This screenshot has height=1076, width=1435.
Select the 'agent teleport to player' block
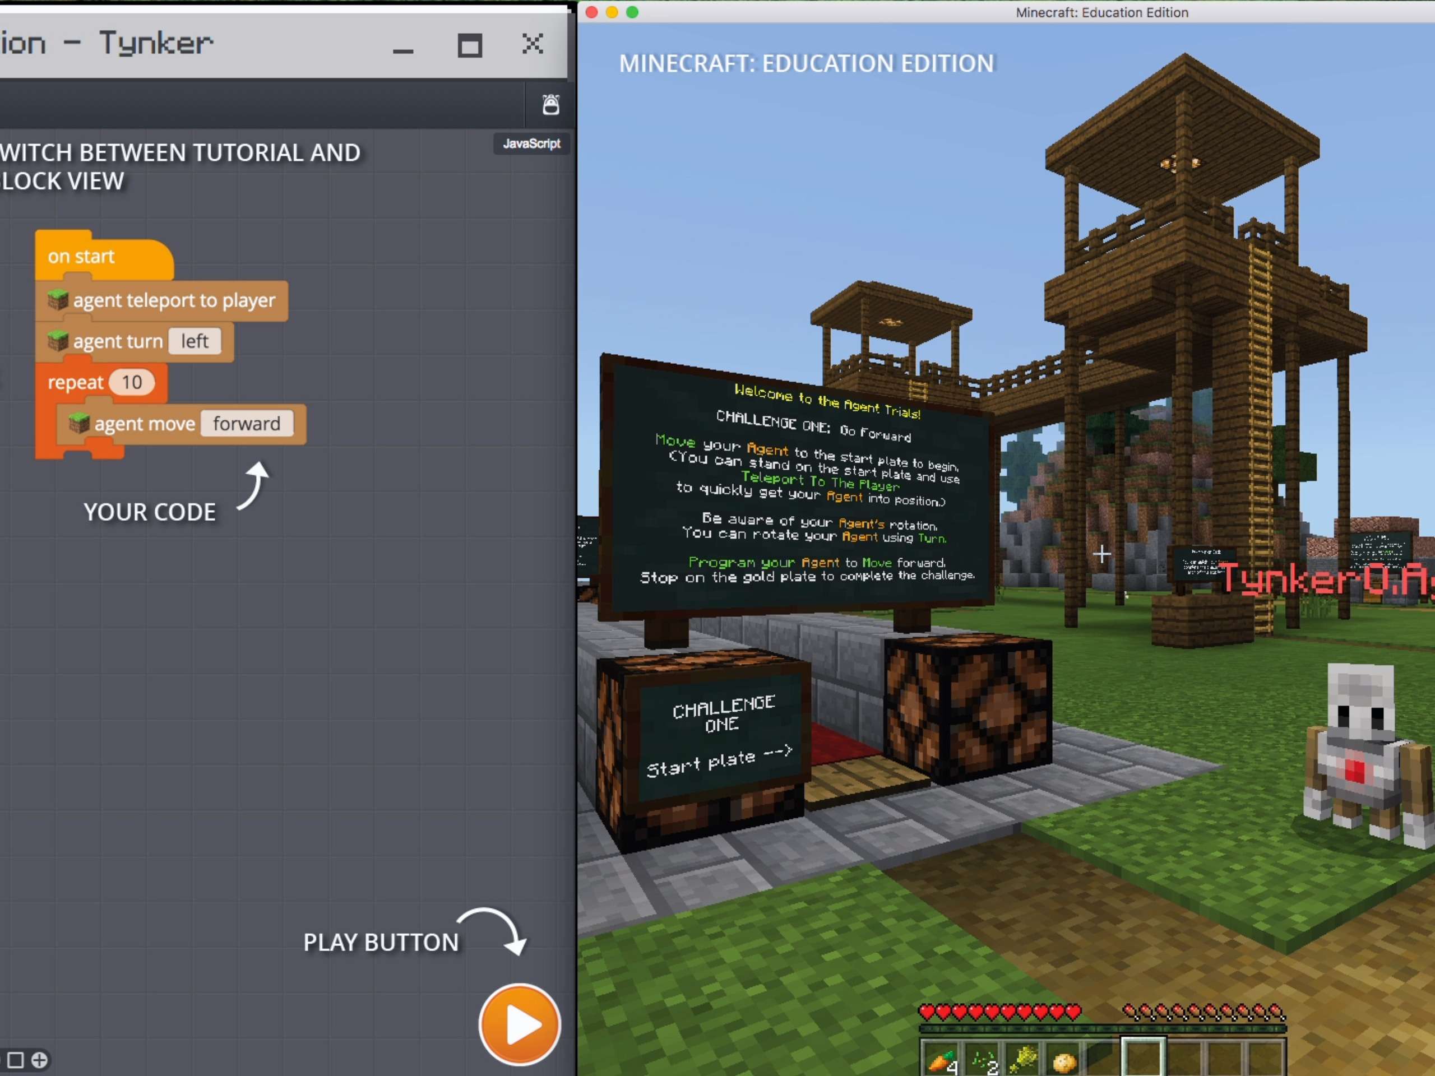161,300
